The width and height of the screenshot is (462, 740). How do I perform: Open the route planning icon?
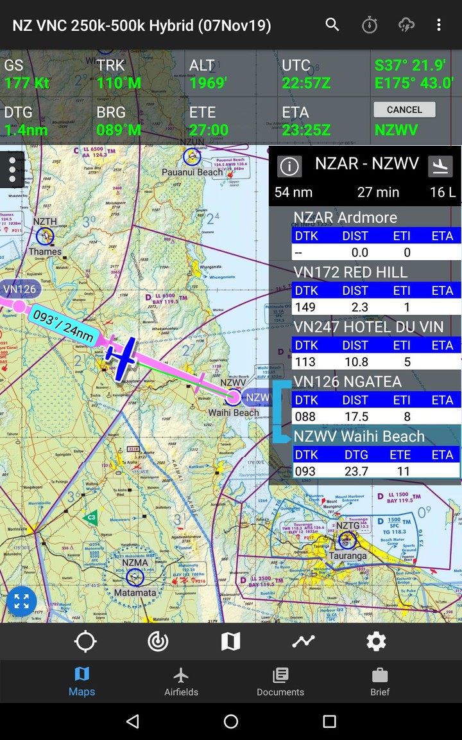tap(304, 641)
